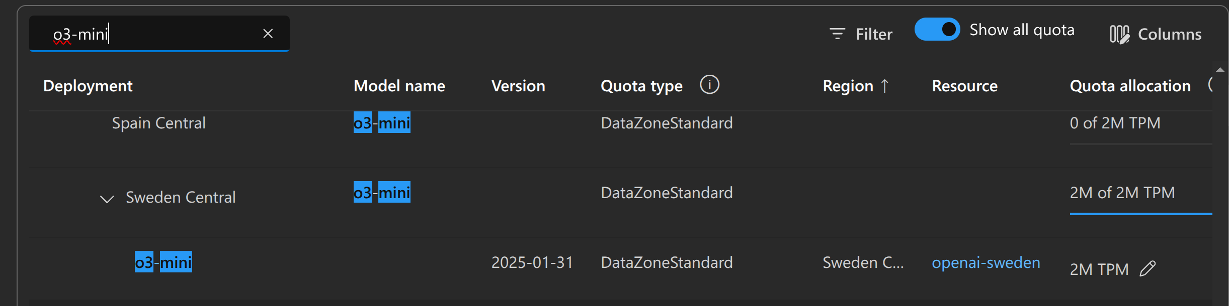
Task: Click the Filter lines icon
Action: click(837, 34)
